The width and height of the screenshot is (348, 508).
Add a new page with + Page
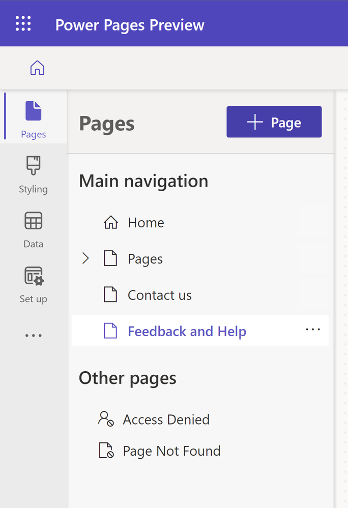click(274, 122)
